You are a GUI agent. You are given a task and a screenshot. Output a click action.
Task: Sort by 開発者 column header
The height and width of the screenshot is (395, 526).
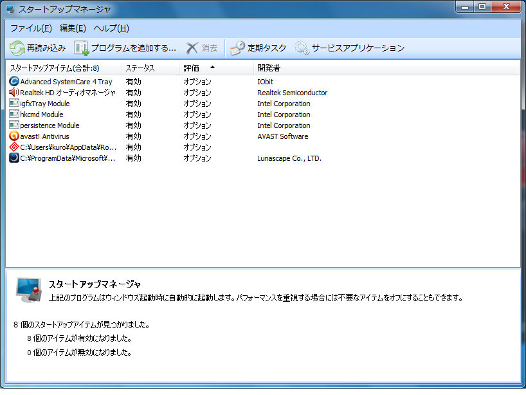coord(386,68)
